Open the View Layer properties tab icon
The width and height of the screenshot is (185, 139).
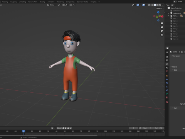point(167,64)
